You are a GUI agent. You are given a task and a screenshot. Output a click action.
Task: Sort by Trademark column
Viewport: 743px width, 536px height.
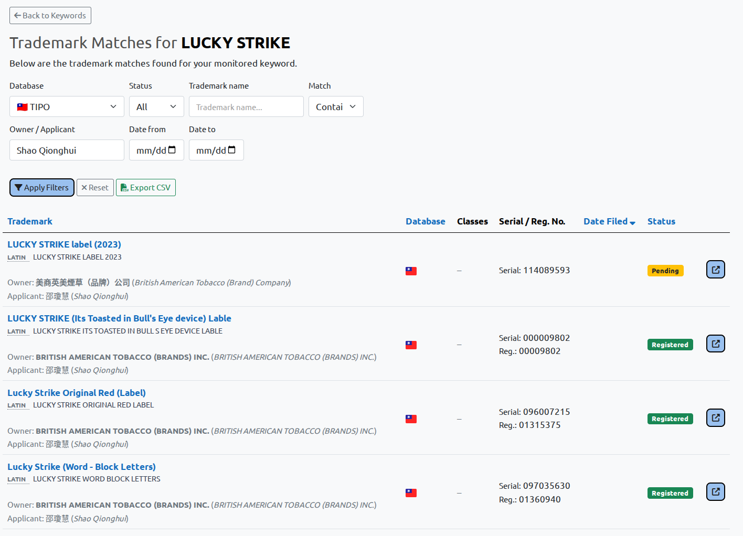click(x=30, y=221)
